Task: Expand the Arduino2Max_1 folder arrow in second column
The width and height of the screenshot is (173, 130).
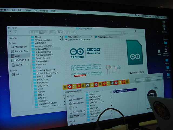Action: tap(91, 37)
